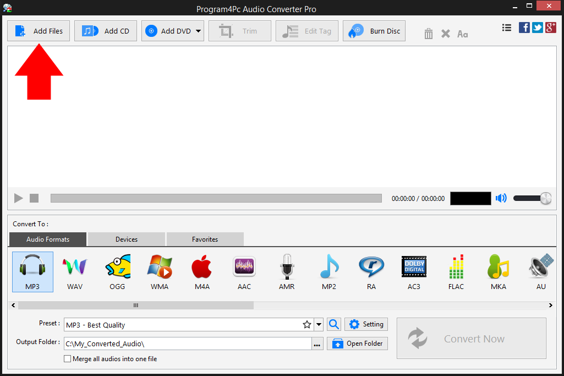Select the MP3 output format icon
564x376 pixels.
tap(32, 271)
